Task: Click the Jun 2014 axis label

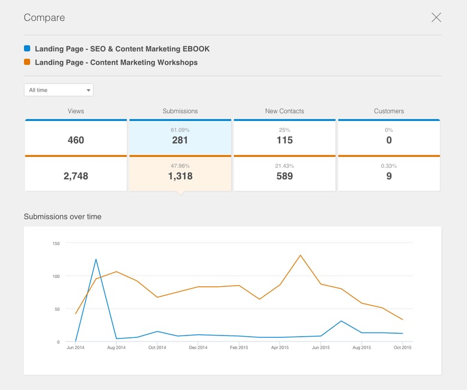Action: point(75,347)
